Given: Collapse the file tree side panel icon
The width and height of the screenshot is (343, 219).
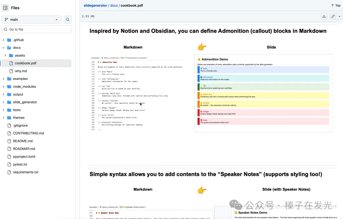Looking at the screenshot, I should tap(5, 8).
